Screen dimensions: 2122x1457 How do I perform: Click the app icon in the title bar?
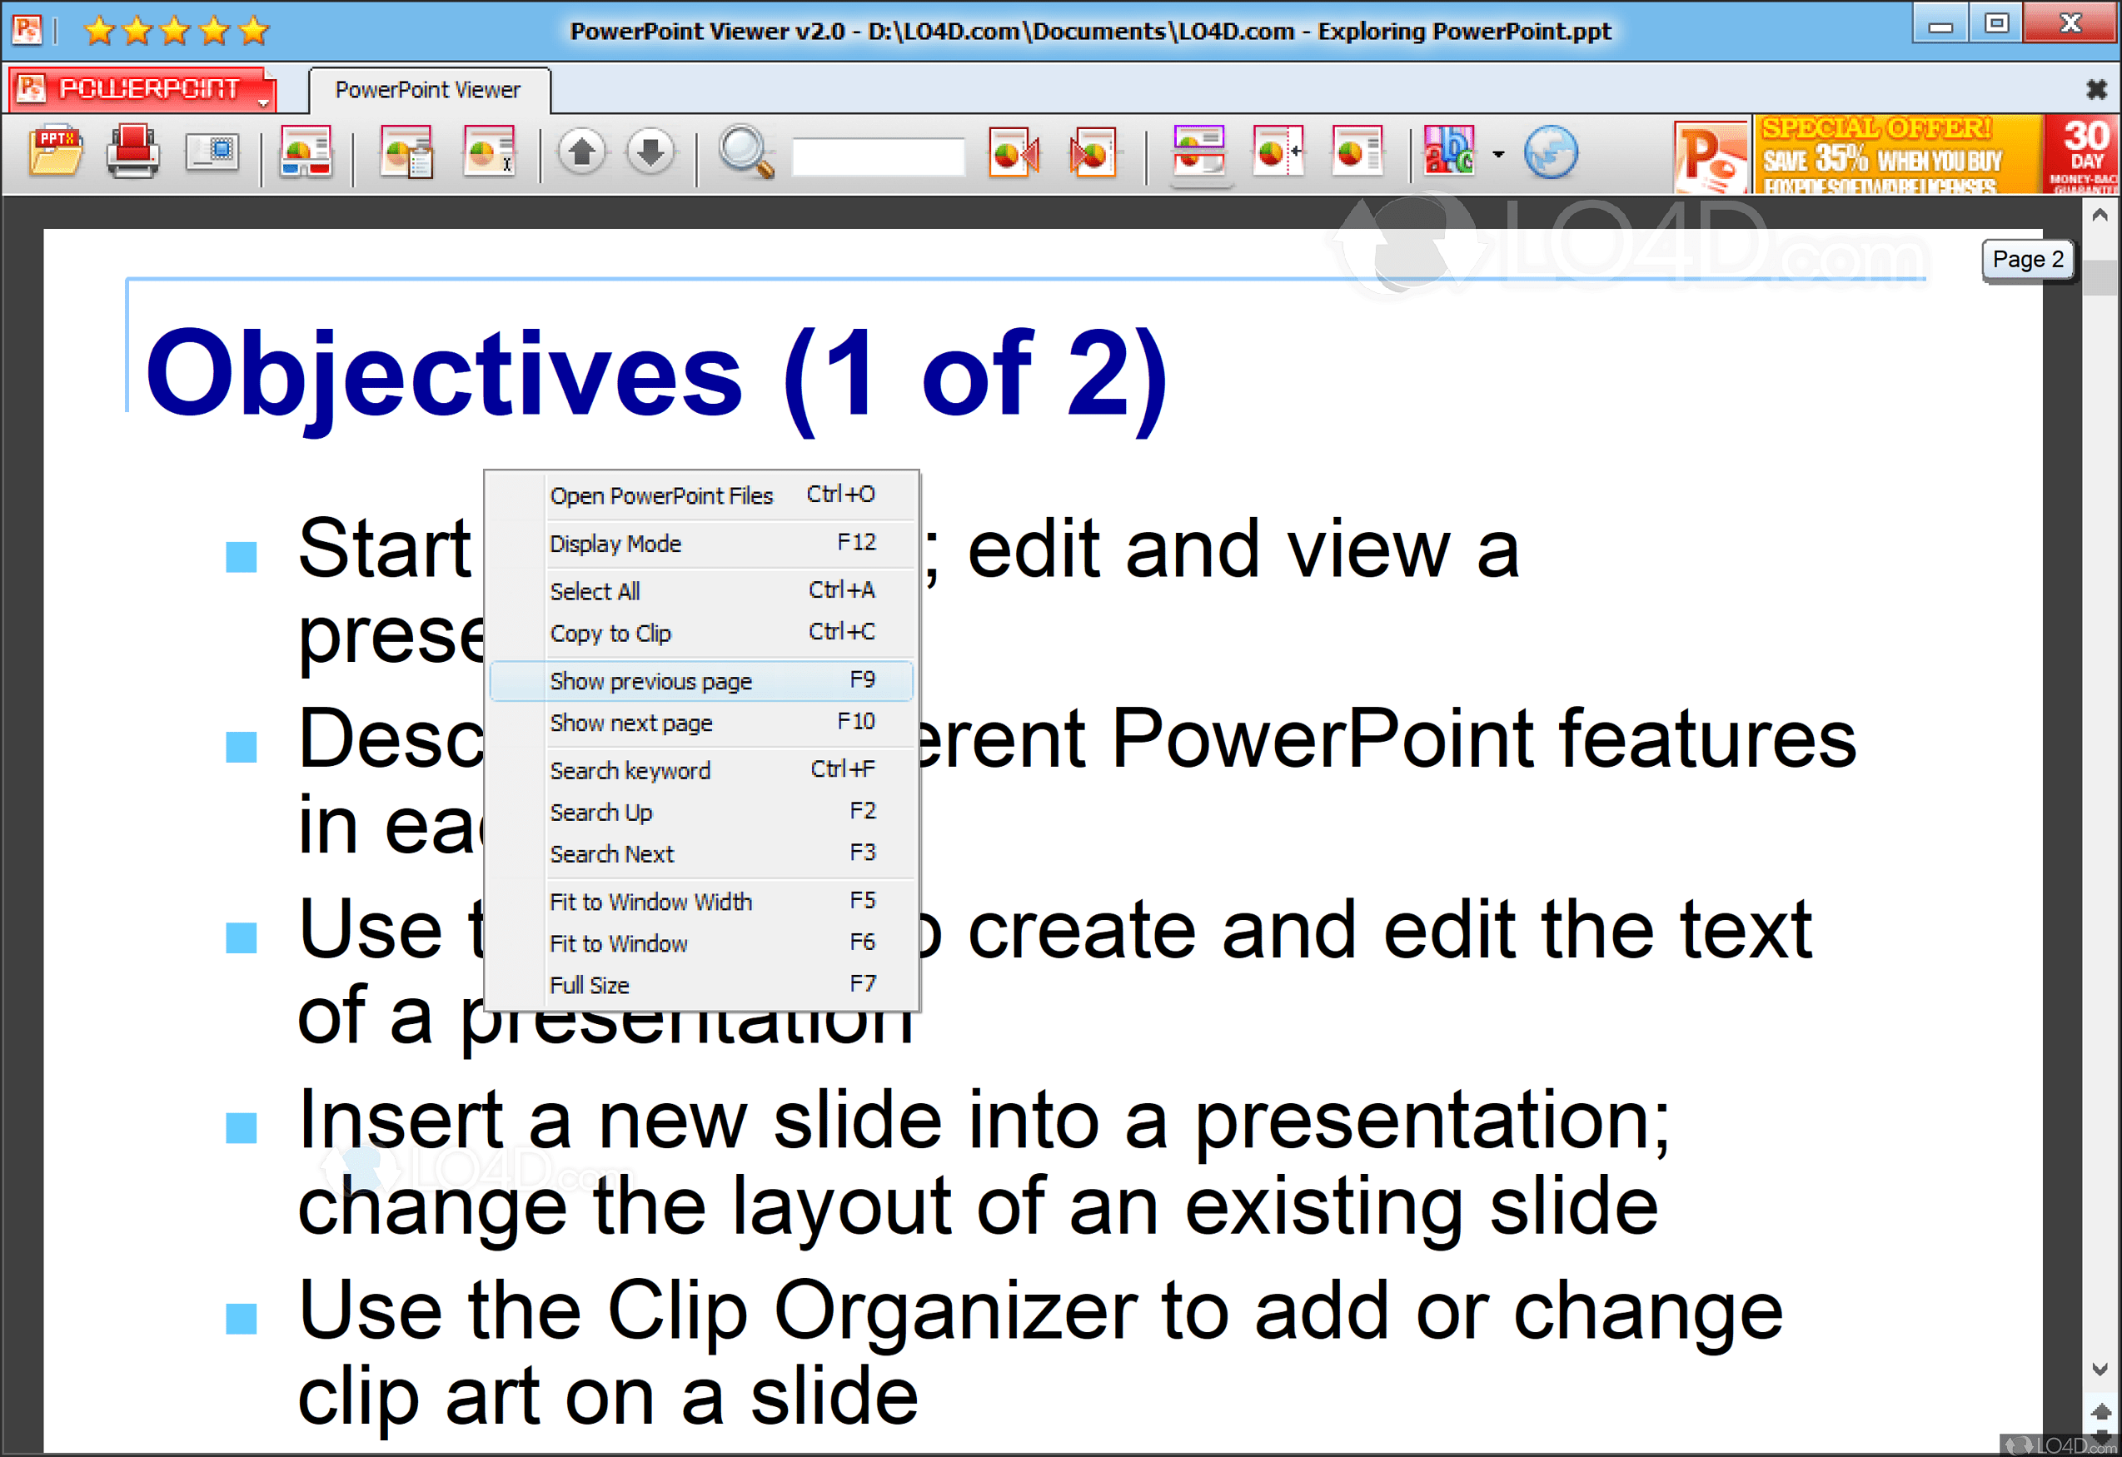pyautogui.click(x=27, y=29)
